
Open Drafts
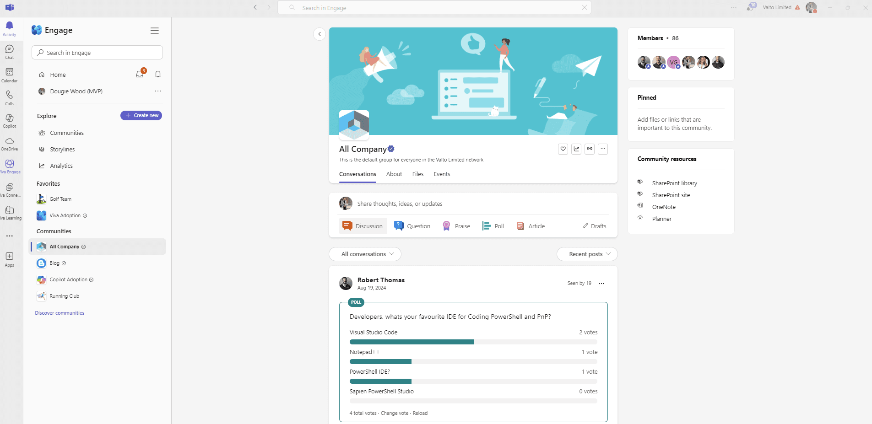[x=594, y=226]
